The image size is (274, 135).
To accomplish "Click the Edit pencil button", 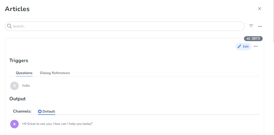I will tap(243, 47).
